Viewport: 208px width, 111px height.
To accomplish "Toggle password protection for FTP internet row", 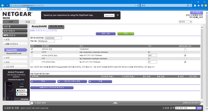I will (x=185, y=62).
